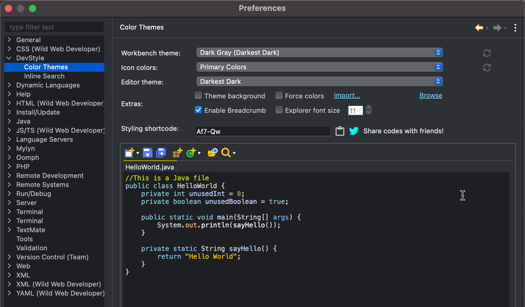Open the Workbench theme dropdown
525x307 pixels.
pos(319,53)
